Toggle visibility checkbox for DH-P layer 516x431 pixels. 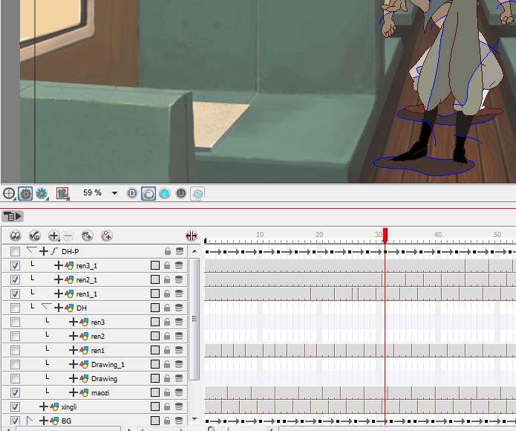pos(15,252)
